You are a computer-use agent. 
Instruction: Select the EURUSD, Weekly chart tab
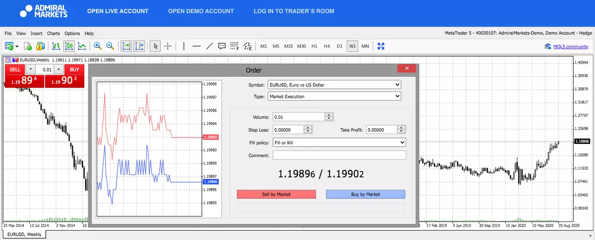24,234
